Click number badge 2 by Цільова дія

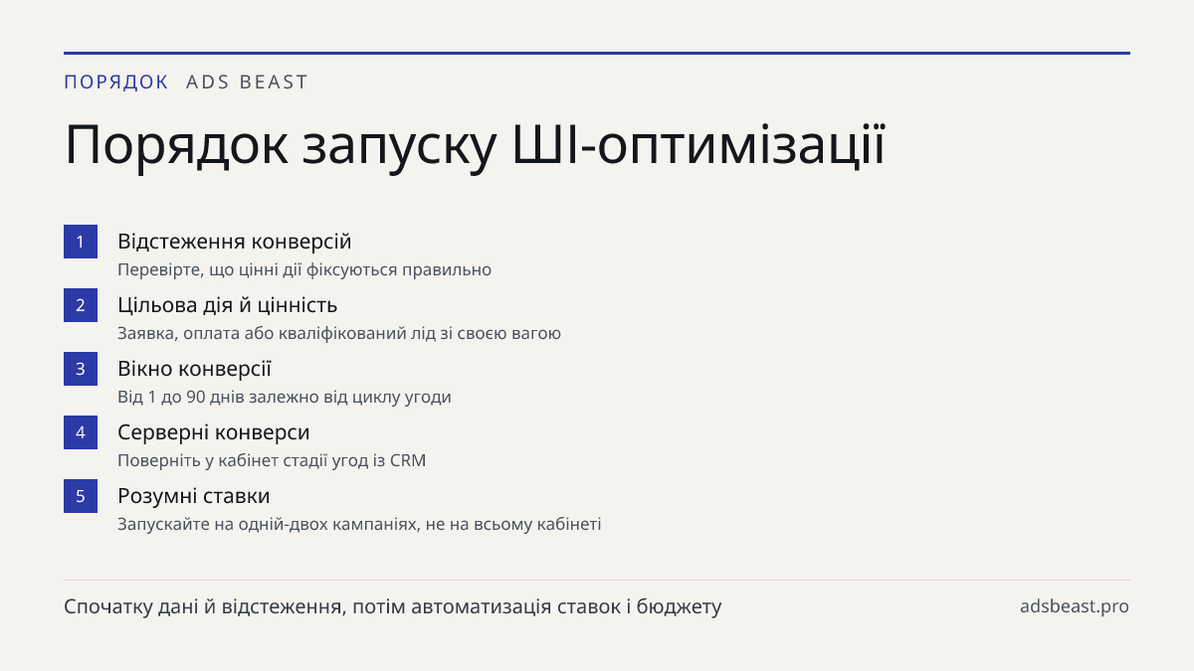pyautogui.click(x=81, y=305)
